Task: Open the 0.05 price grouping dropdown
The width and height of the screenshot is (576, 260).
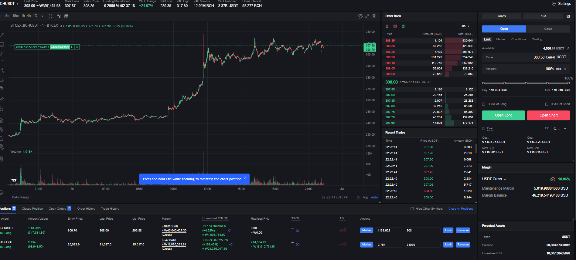Action: pos(465,26)
